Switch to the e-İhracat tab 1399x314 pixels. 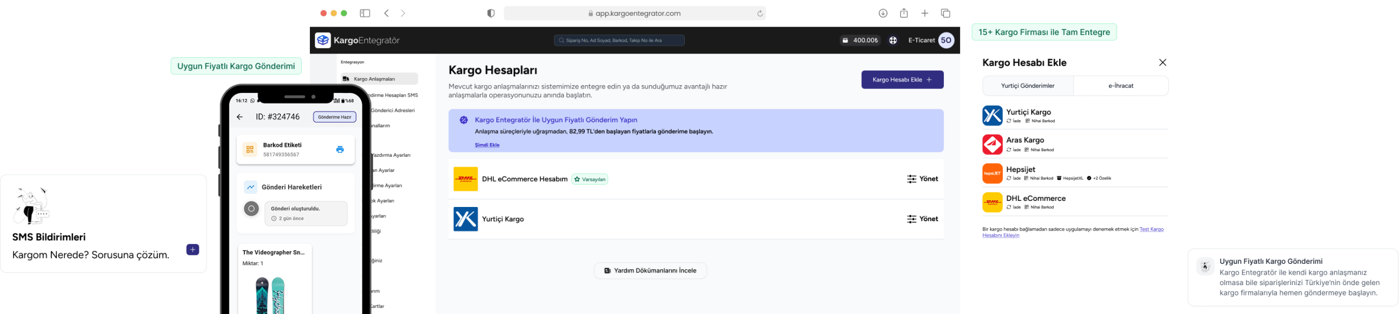coord(1120,86)
